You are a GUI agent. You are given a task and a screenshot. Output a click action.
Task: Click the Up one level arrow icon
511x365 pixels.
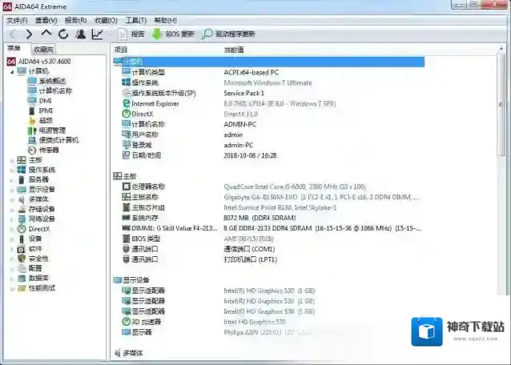click(x=46, y=34)
